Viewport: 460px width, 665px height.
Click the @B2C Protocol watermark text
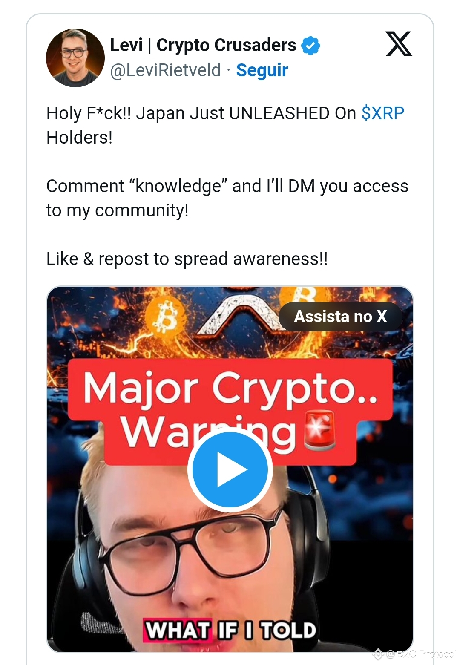(421, 654)
